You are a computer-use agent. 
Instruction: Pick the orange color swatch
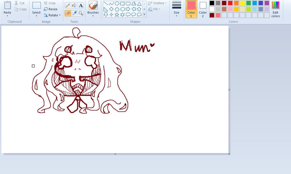coord(236,3)
